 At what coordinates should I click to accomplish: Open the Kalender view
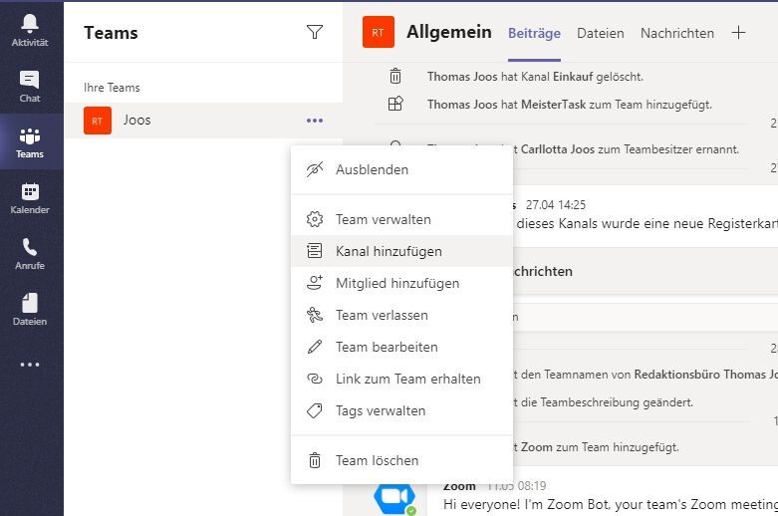pos(30,197)
